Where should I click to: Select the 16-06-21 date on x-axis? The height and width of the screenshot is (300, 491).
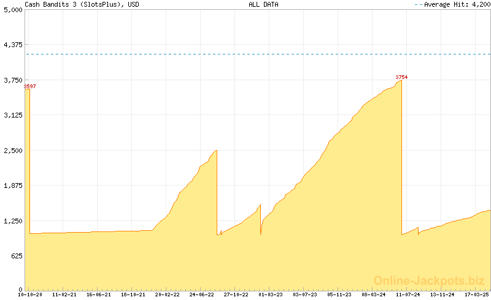coord(98,295)
